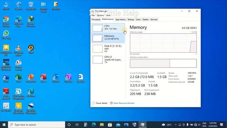Select the This PC desktop icon

[6, 6]
